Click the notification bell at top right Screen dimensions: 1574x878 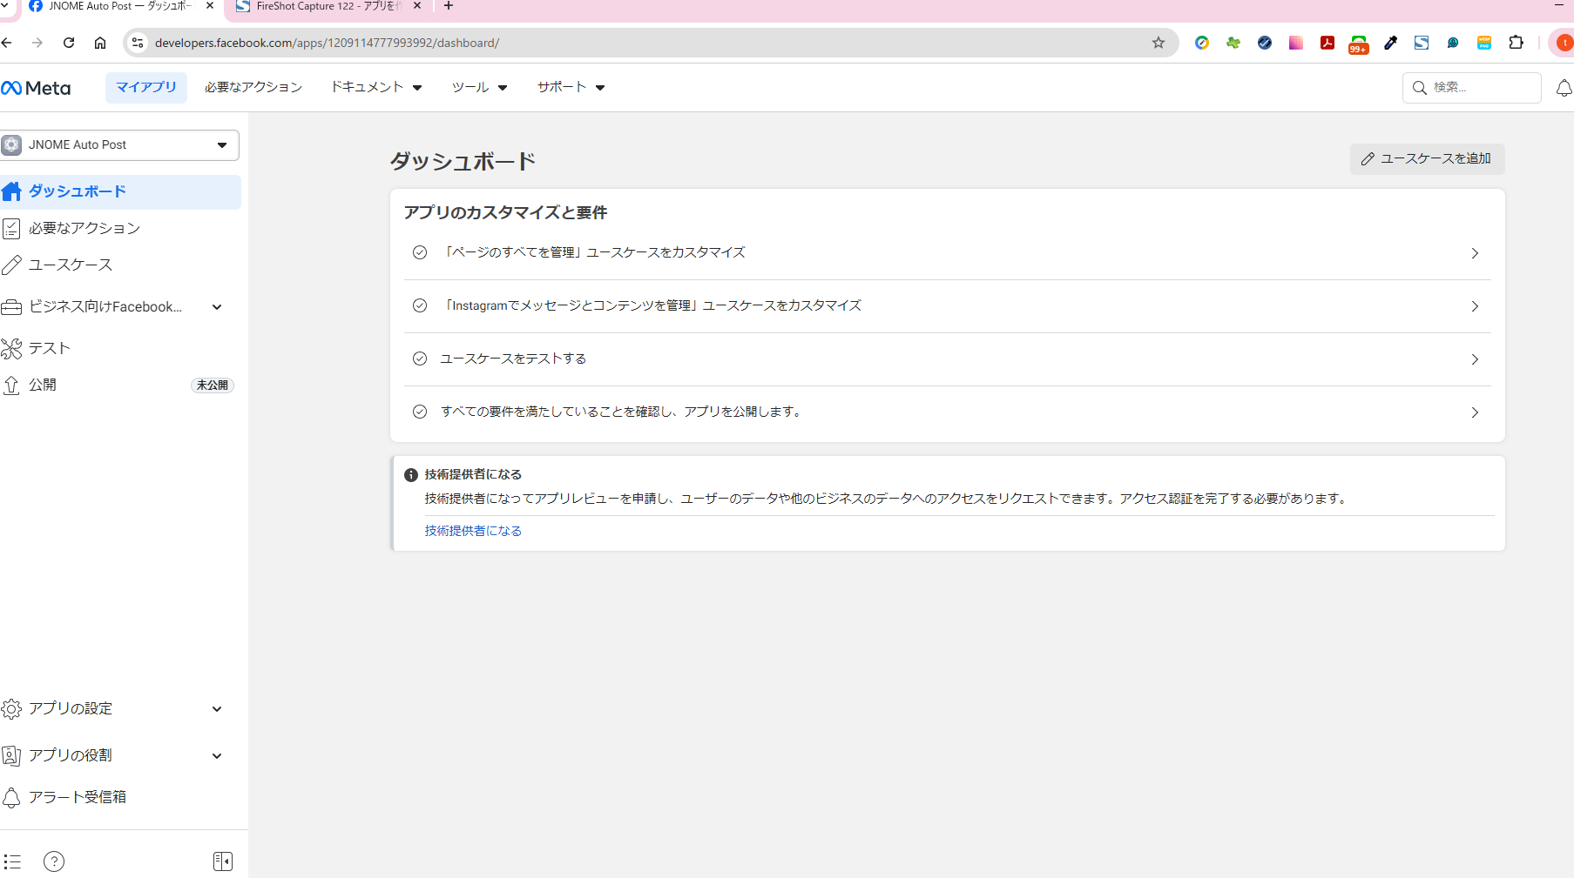[1564, 87]
